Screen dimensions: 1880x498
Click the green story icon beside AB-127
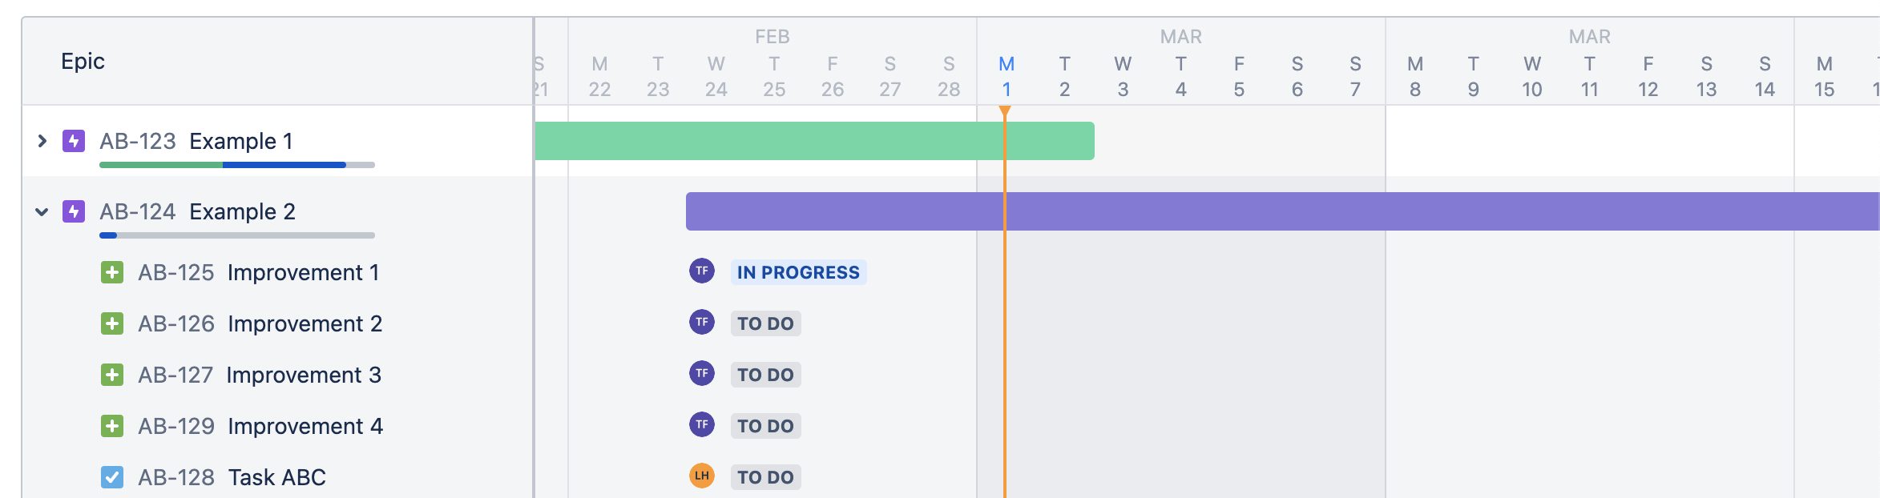click(x=112, y=375)
